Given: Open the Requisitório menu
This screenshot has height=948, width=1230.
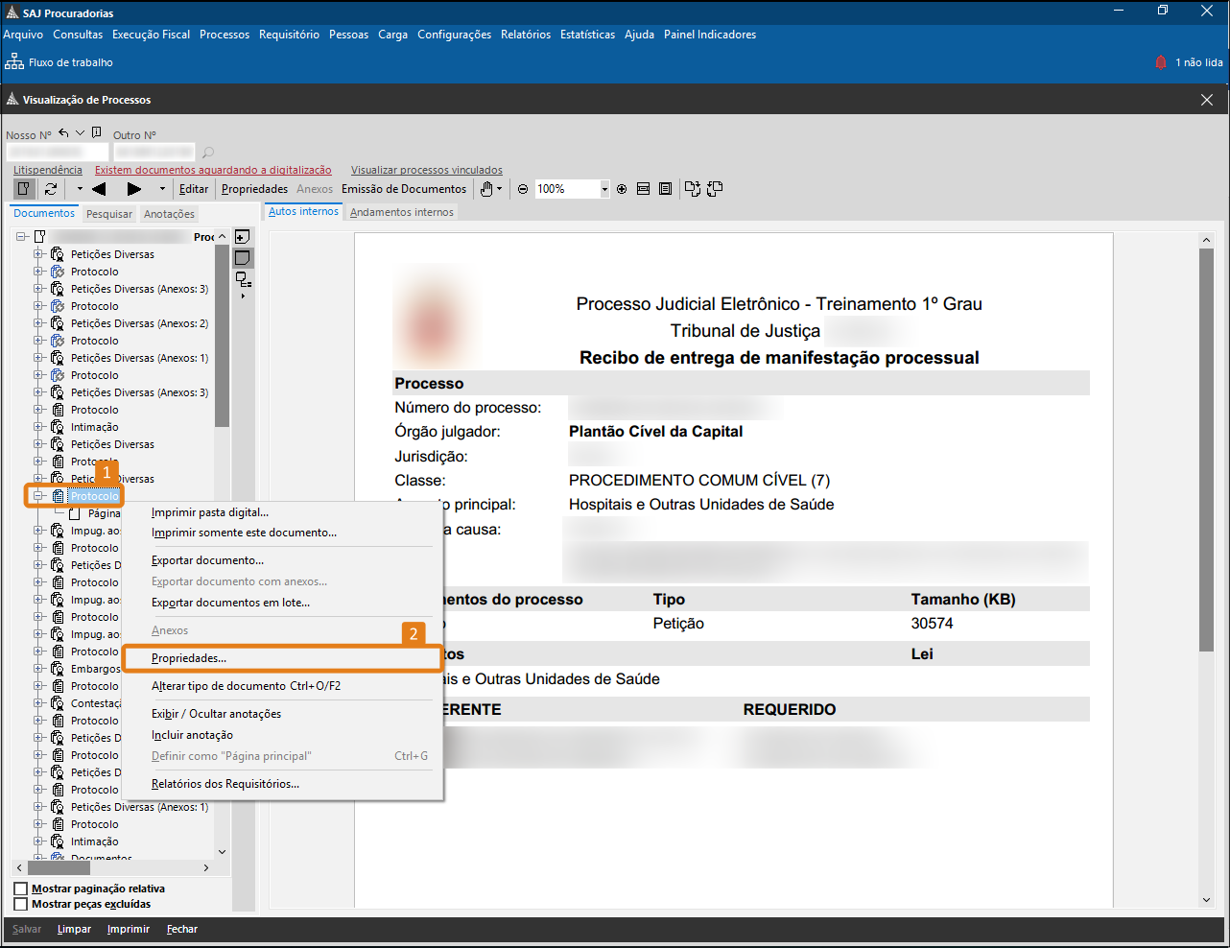Looking at the screenshot, I should [289, 35].
